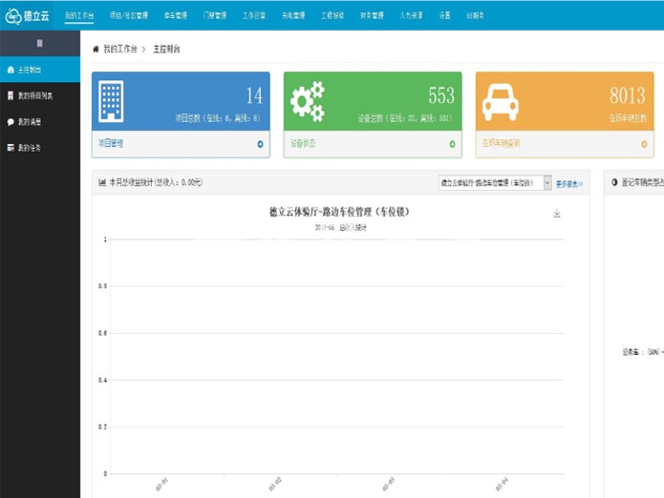Click the 项目管理 link under blue card
The height and width of the screenshot is (498, 664).
click(x=111, y=144)
